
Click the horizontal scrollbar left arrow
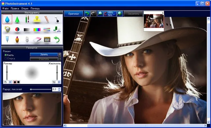[x=65, y=125]
